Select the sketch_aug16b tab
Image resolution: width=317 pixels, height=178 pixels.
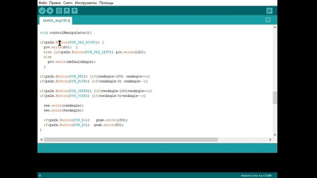pyautogui.click(x=56, y=21)
